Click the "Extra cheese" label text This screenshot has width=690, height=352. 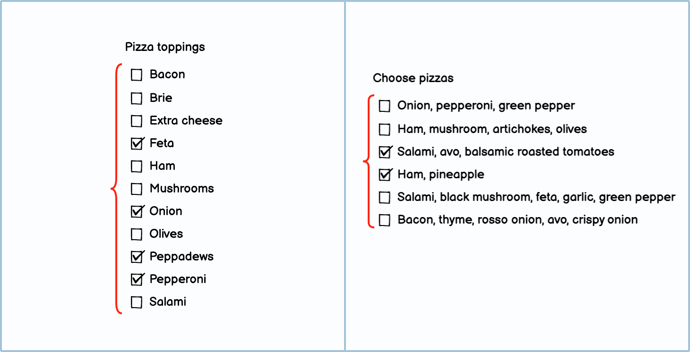186,121
